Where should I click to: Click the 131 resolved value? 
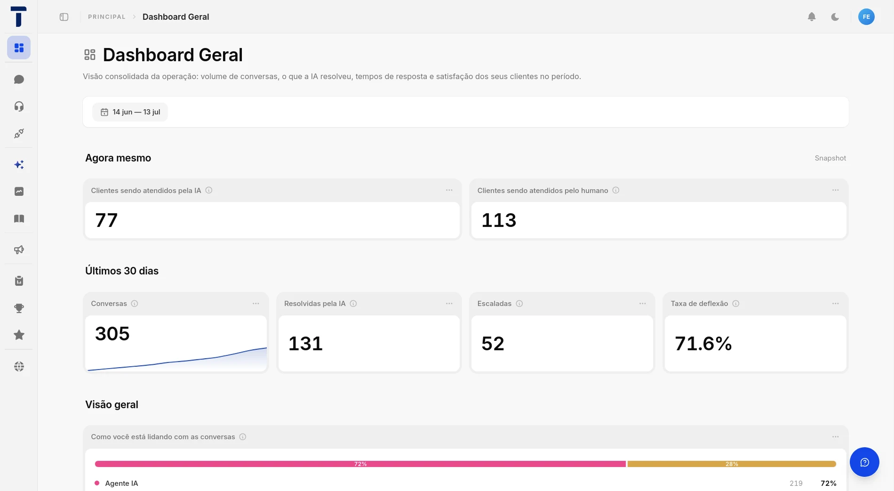305,344
